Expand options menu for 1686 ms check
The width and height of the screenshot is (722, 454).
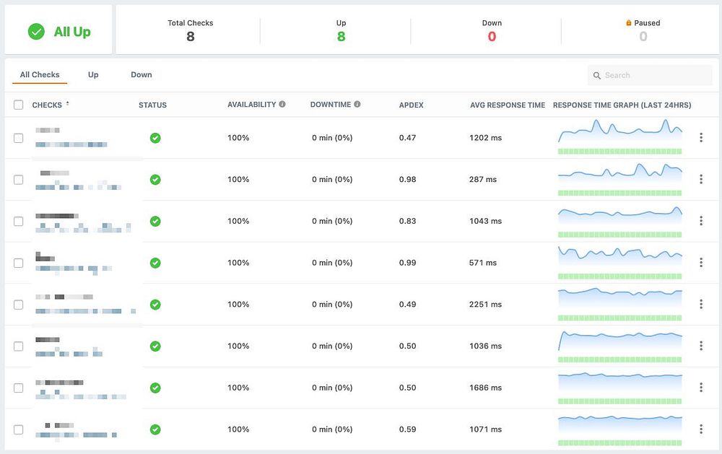[701, 388]
